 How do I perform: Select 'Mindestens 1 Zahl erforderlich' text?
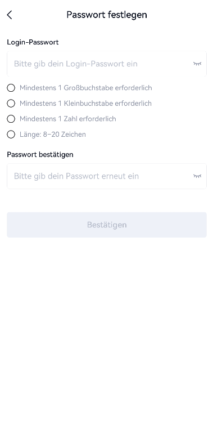[x=68, y=119]
